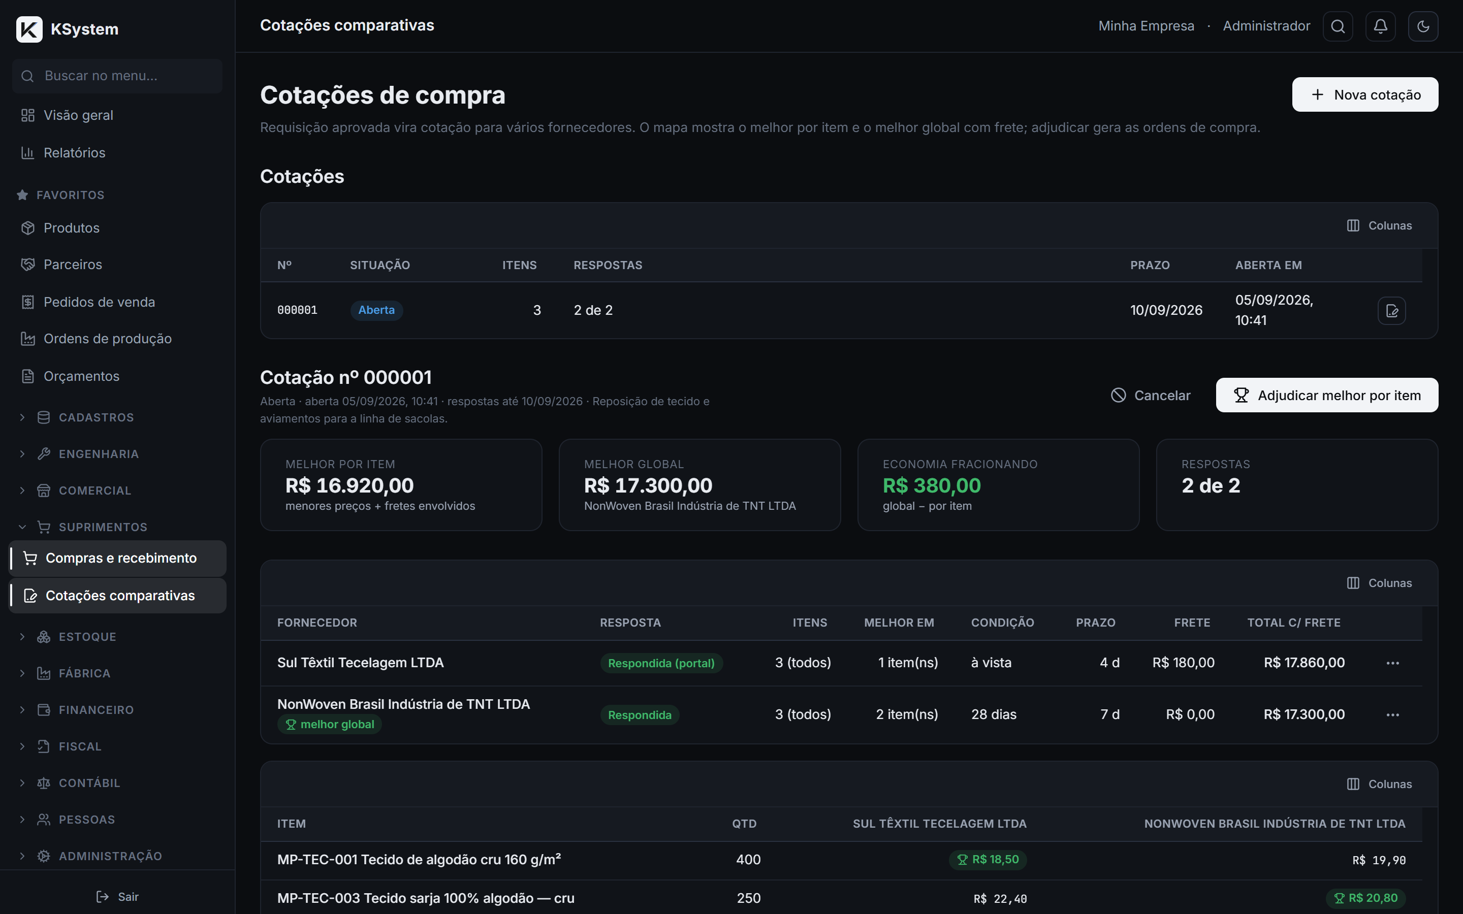Viewport: 1463px width, 914px height.
Task: Click the R$ 17.860,00 total cell
Action: pyautogui.click(x=1304, y=663)
